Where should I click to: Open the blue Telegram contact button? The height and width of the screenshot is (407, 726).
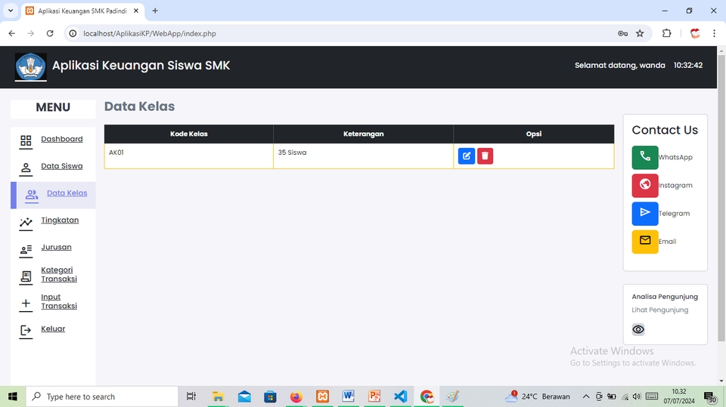tap(645, 213)
